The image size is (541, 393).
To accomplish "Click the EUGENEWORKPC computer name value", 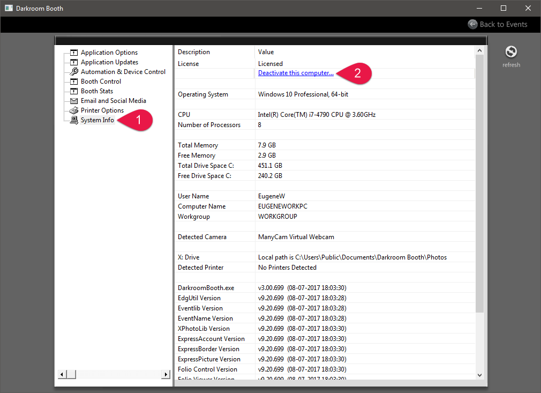I will (x=282, y=206).
